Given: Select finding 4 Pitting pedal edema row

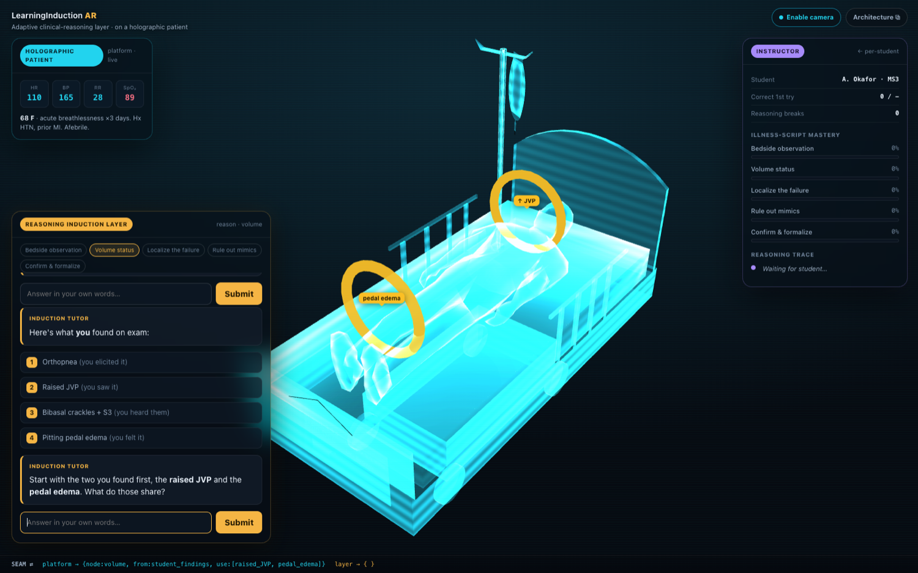Looking at the screenshot, I should [x=141, y=438].
